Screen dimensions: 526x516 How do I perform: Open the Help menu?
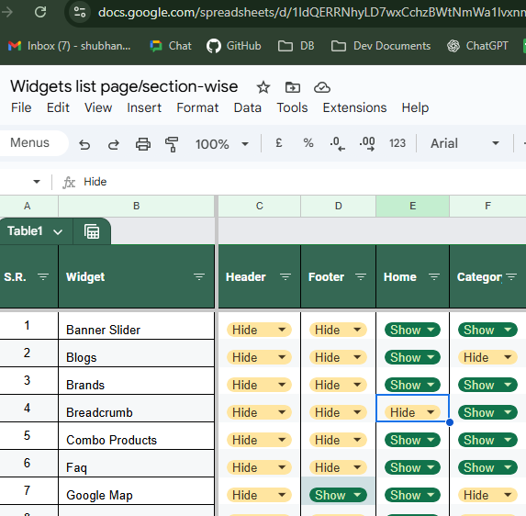pyautogui.click(x=415, y=107)
